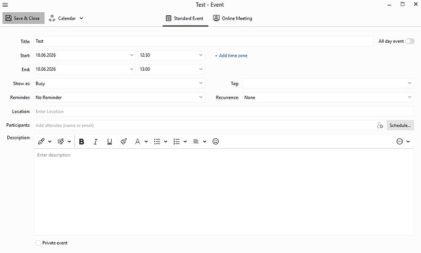421x253 pixels.
Task: Select the Standard Event tab
Action: tap(185, 18)
